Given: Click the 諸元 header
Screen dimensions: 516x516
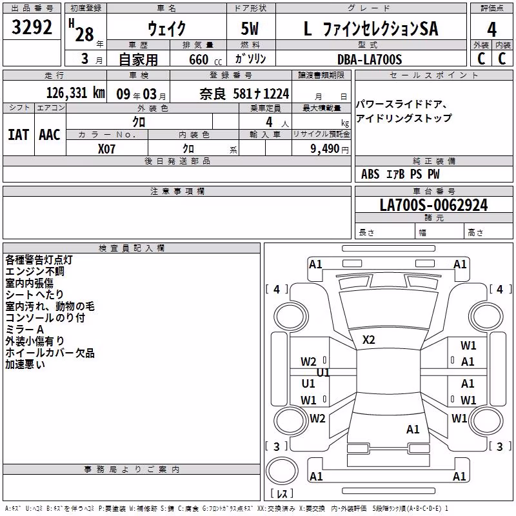Looking at the screenshot, I should (433, 217).
